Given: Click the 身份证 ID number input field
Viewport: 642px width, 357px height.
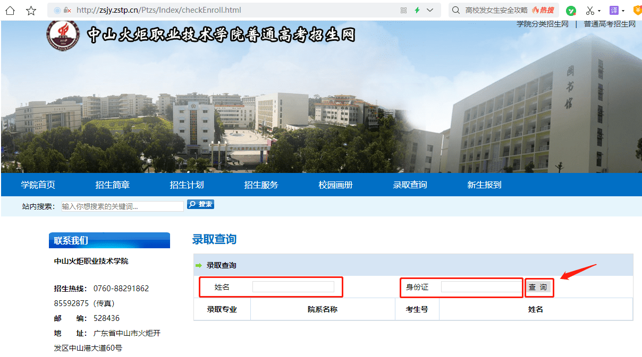Looking at the screenshot, I should (481, 287).
